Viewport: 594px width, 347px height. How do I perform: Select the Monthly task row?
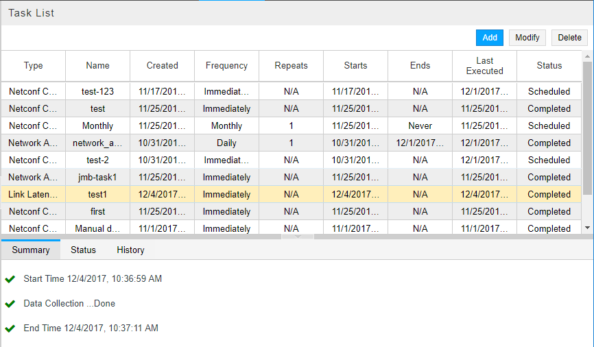[x=98, y=126]
